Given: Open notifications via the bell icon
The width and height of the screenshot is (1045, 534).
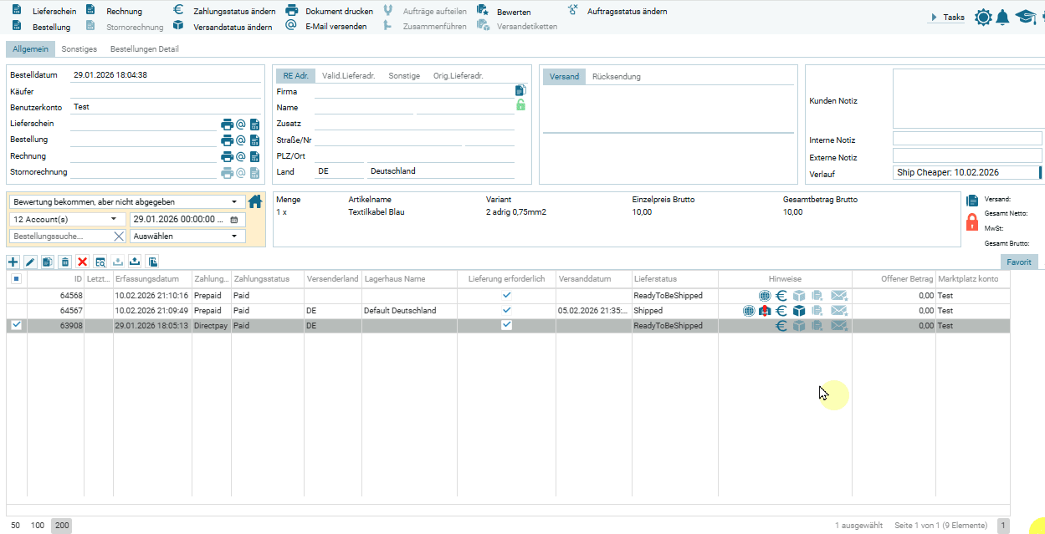Looking at the screenshot, I should pos(1001,17).
